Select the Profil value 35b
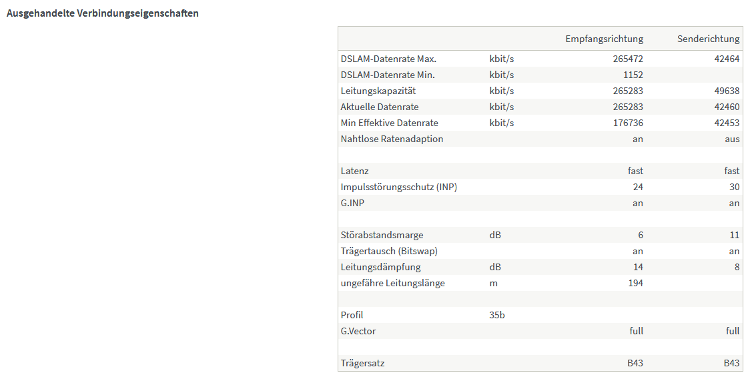This screenshot has height=379, width=752. click(x=497, y=315)
